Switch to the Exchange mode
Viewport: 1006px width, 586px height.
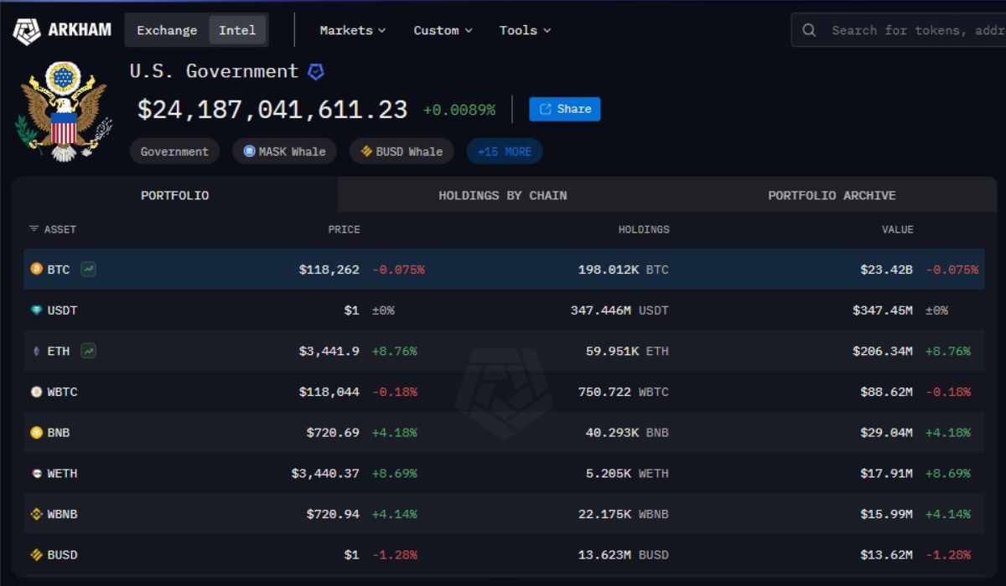(x=167, y=30)
